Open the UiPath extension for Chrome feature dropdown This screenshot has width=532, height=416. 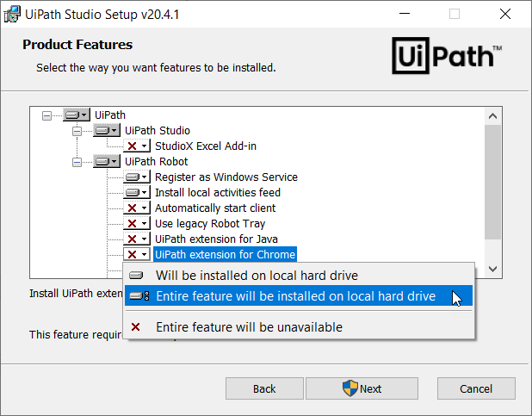(137, 254)
